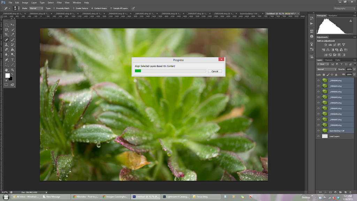Select the Type tool
The width and height of the screenshot is (357, 201).
pyautogui.click(x=13, y=60)
